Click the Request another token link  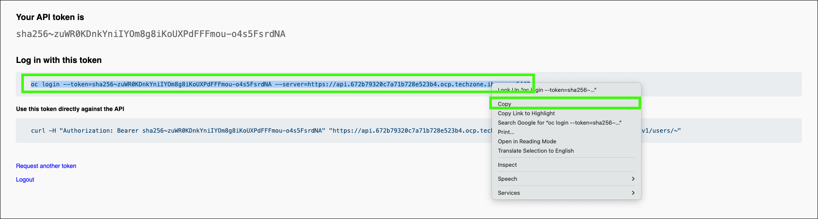click(x=46, y=166)
